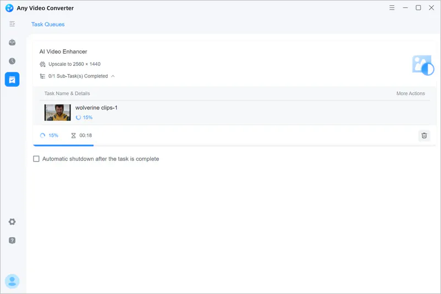Open the user account avatar
The width and height of the screenshot is (441, 294).
(12, 281)
